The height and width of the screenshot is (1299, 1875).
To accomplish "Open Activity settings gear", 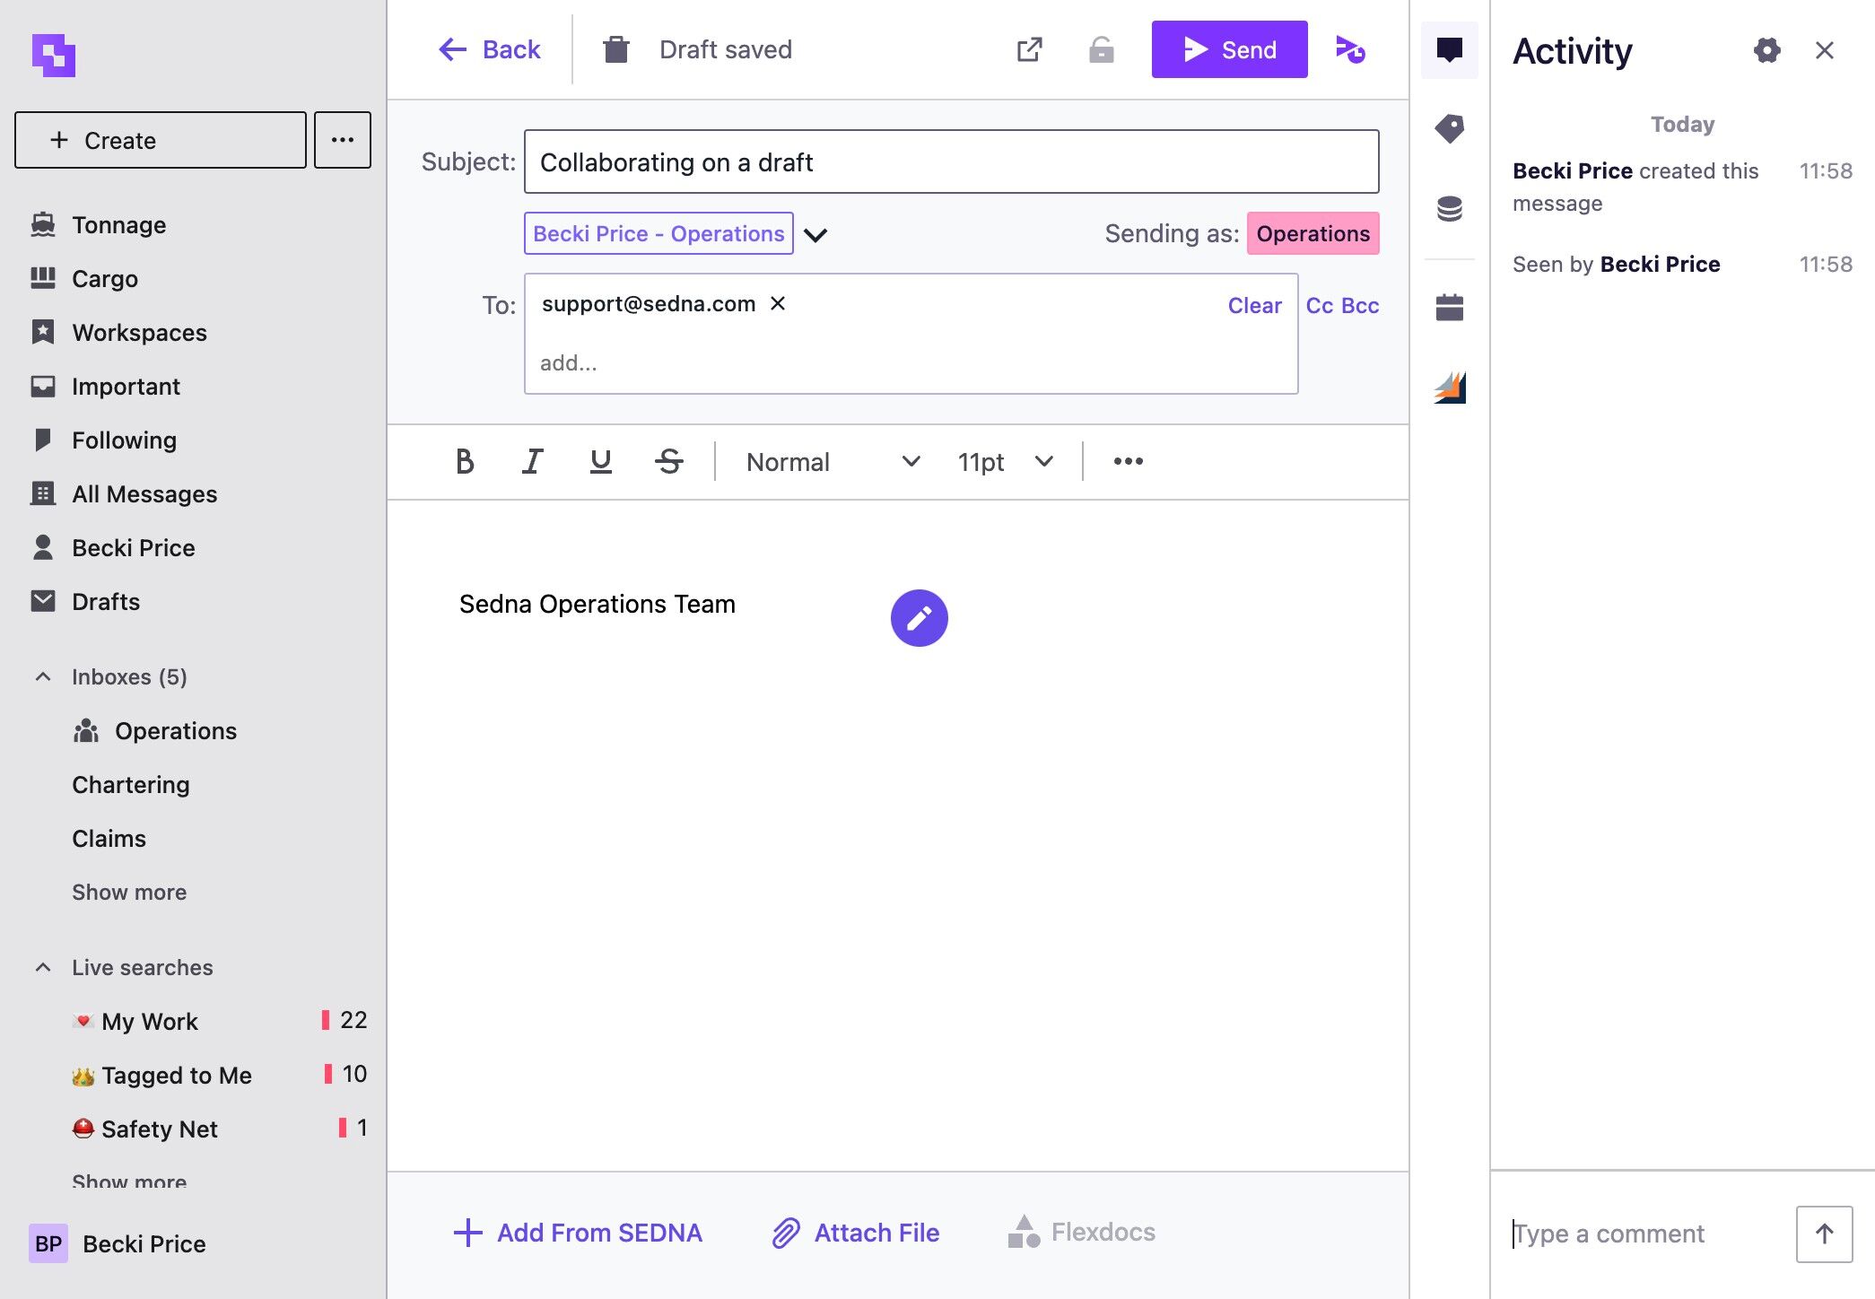I will click(1766, 50).
